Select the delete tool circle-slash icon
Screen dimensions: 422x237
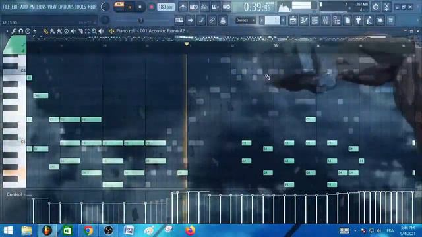[x=66, y=31]
